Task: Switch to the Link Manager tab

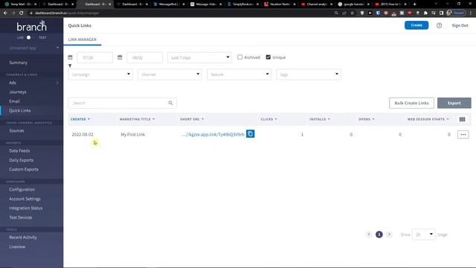Action: pyautogui.click(x=83, y=39)
